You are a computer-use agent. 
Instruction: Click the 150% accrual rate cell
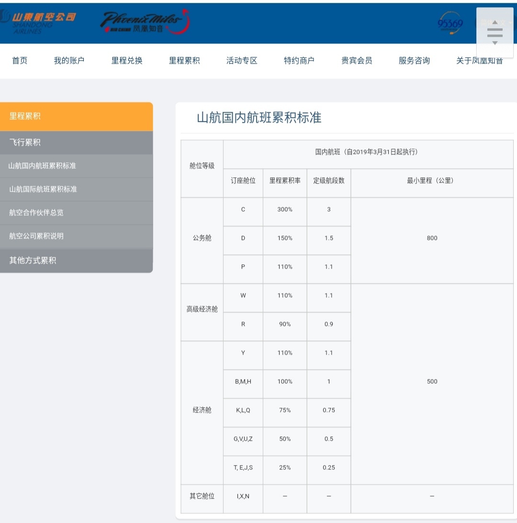tap(285, 240)
